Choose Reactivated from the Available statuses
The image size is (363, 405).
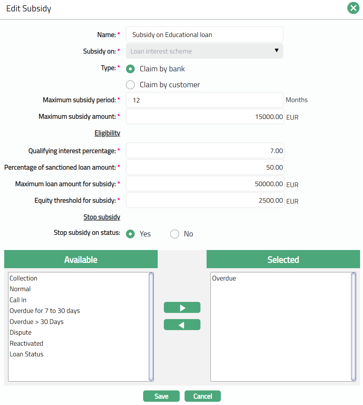[27, 343]
